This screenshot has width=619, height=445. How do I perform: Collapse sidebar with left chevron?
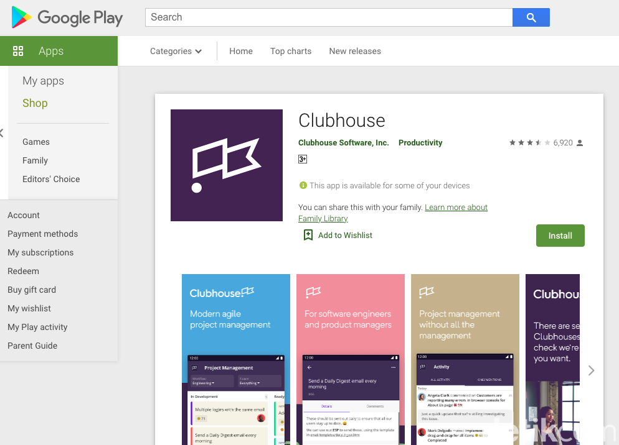click(x=2, y=133)
